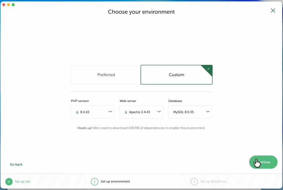The width and height of the screenshot is (283, 190).
Task: Jump to the Set up WordPress step
Action: tap(213, 182)
